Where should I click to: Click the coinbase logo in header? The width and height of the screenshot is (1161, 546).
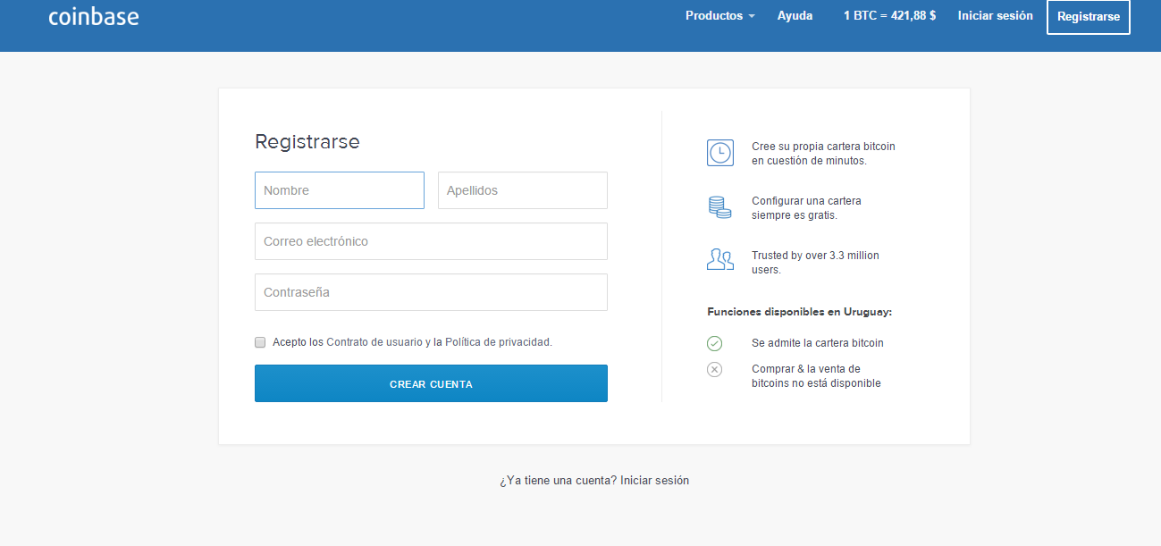[x=94, y=16]
